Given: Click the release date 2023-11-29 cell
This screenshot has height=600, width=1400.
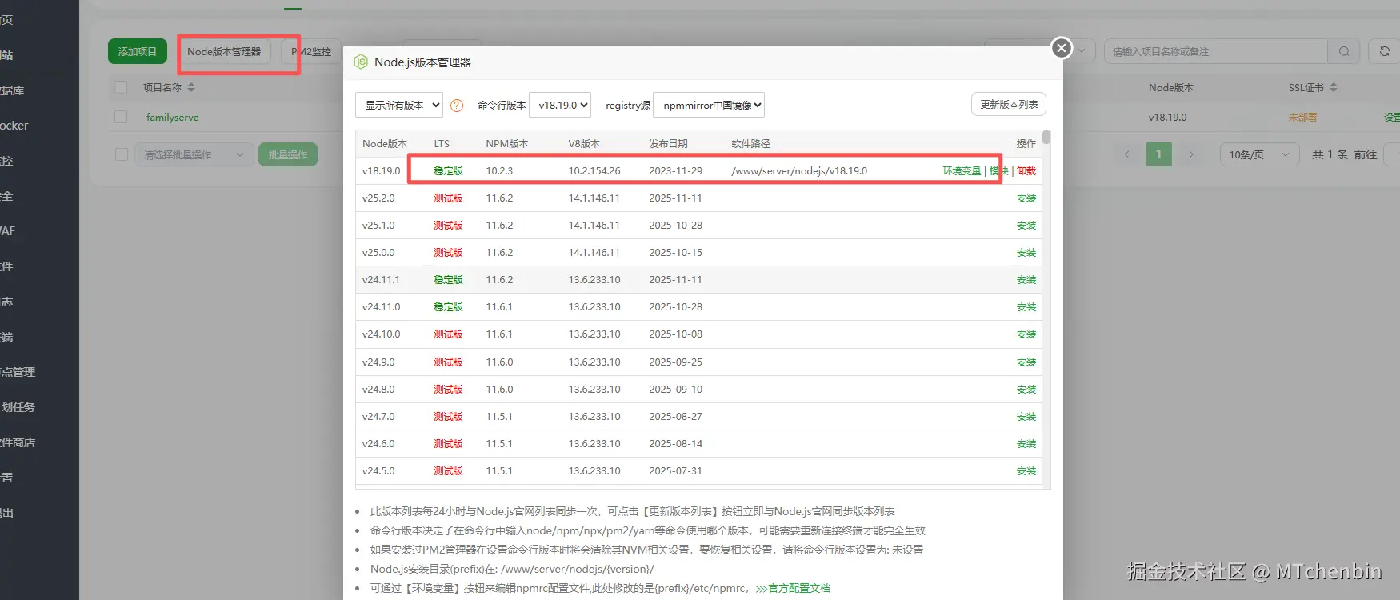Looking at the screenshot, I should click(x=676, y=171).
